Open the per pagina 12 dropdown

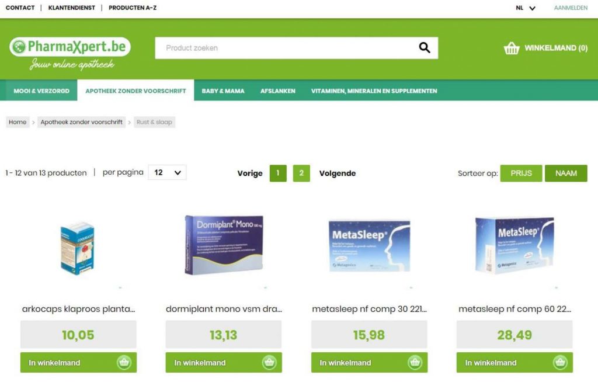coord(167,172)
